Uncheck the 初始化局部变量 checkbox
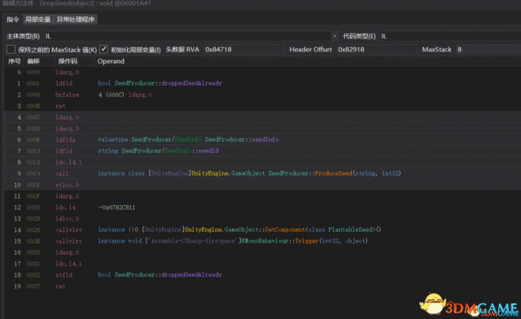Image resolution: width=521 pixels, height=319 pixels. [103, 49]
